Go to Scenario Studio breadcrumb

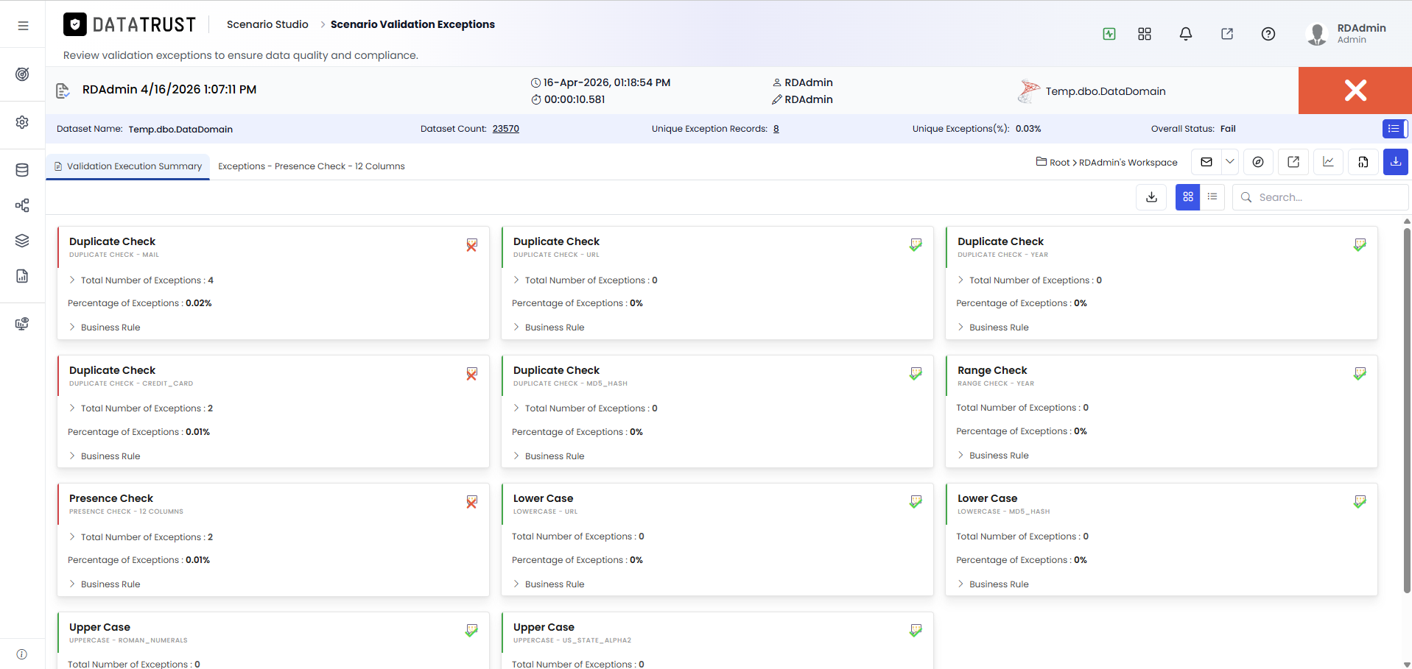267,24
